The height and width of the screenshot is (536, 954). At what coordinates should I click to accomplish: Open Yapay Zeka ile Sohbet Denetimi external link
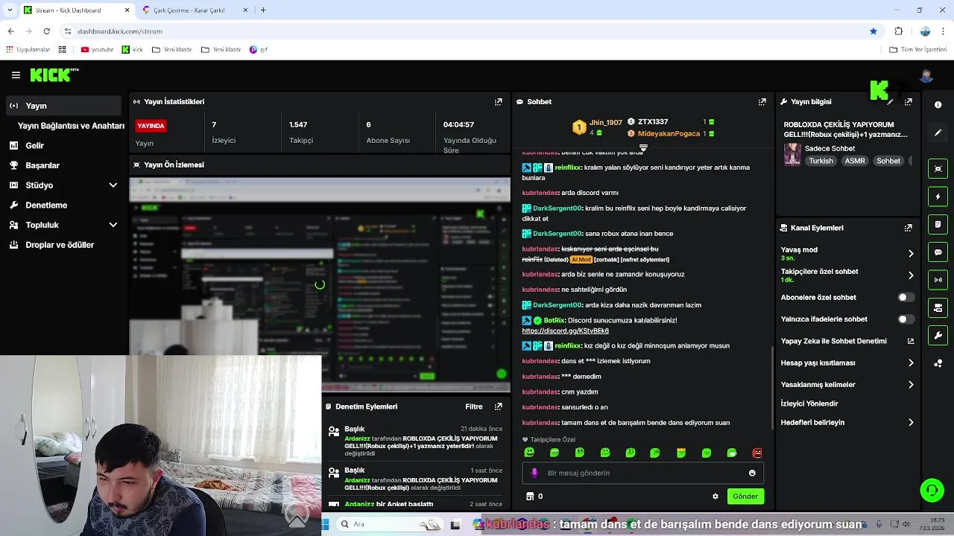(x=910, y=341)
